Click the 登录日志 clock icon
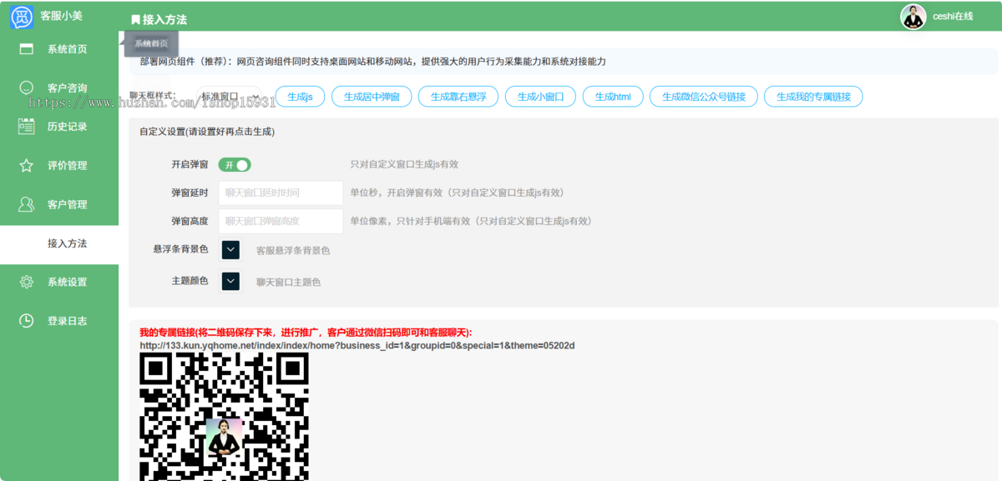Image resolution: width=1002 pixels, height=481 pixels. (27, 320)
